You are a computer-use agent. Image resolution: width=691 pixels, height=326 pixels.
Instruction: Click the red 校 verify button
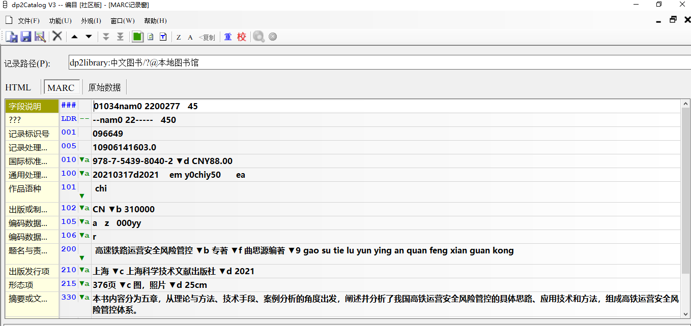242,37
